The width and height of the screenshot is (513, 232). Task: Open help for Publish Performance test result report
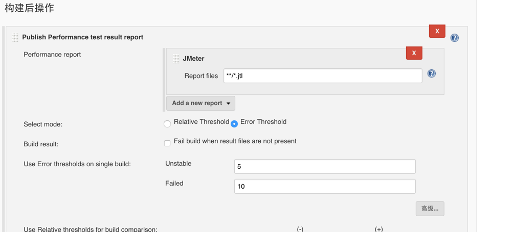coord(454,38)
